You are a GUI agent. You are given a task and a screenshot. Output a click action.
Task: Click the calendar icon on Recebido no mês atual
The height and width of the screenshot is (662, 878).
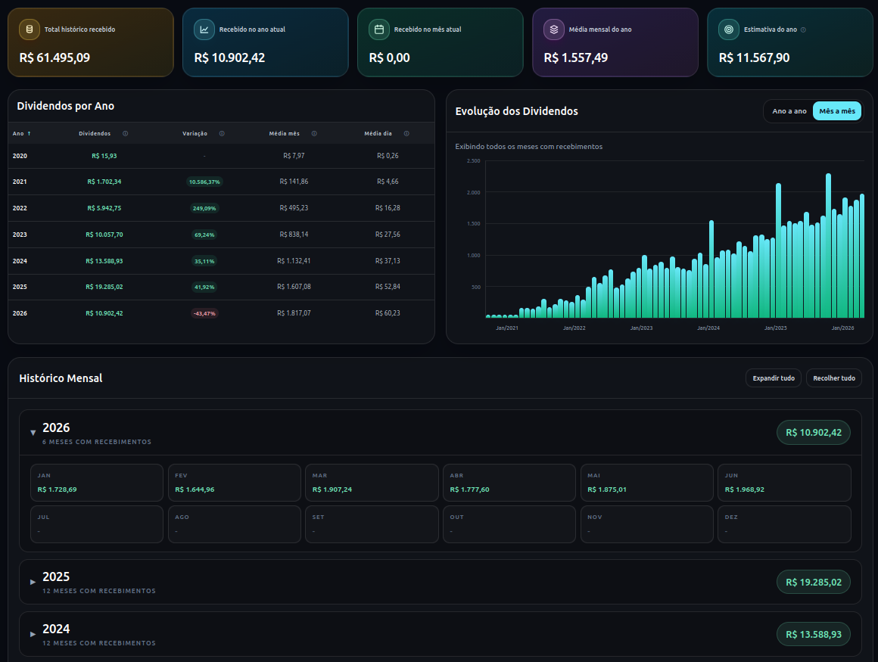[x=378, y=30]
